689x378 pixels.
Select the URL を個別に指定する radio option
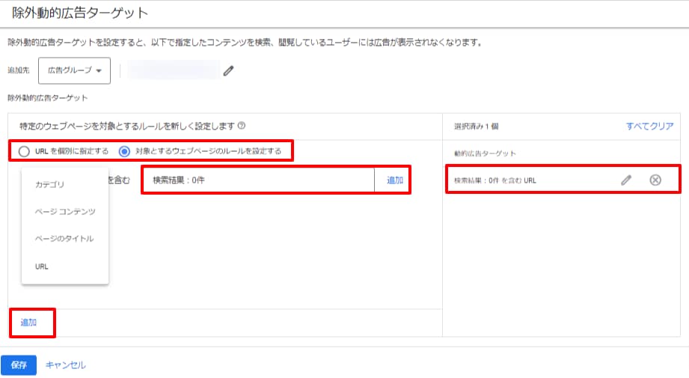pos(25,151)
